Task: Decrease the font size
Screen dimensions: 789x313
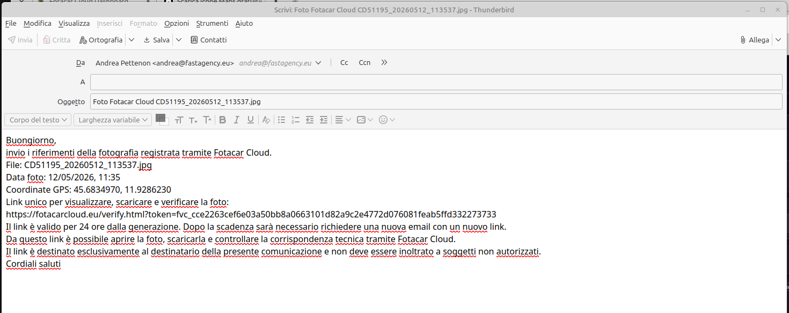Action: click(x=193, y=120)
